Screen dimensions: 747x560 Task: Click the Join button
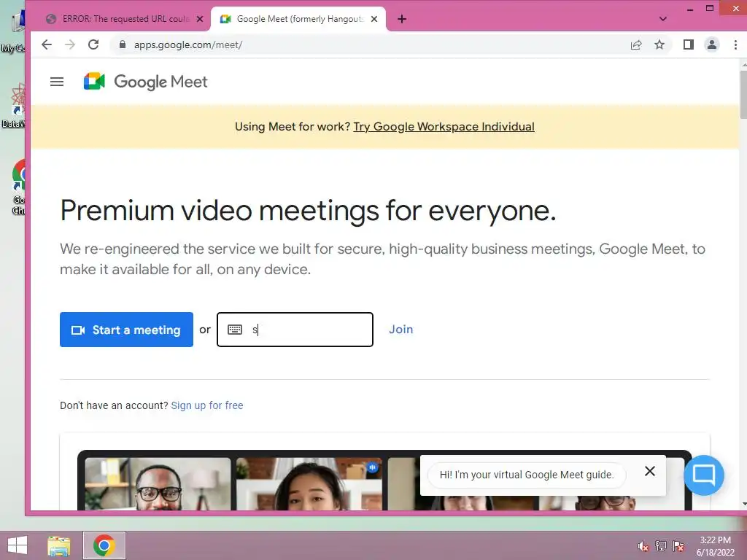point(400,330)
